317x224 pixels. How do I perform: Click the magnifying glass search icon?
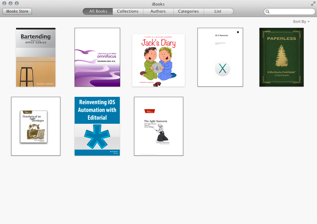(267, 11)
